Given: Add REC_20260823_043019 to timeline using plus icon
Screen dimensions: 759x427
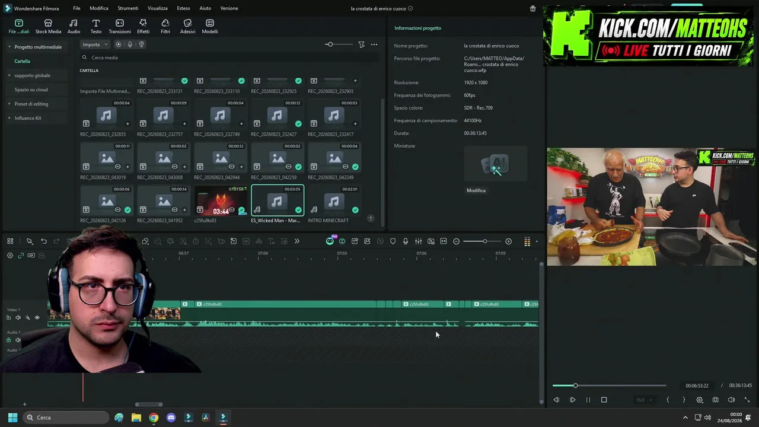Looking at the screenshot, I should click(x=127, y=167).
